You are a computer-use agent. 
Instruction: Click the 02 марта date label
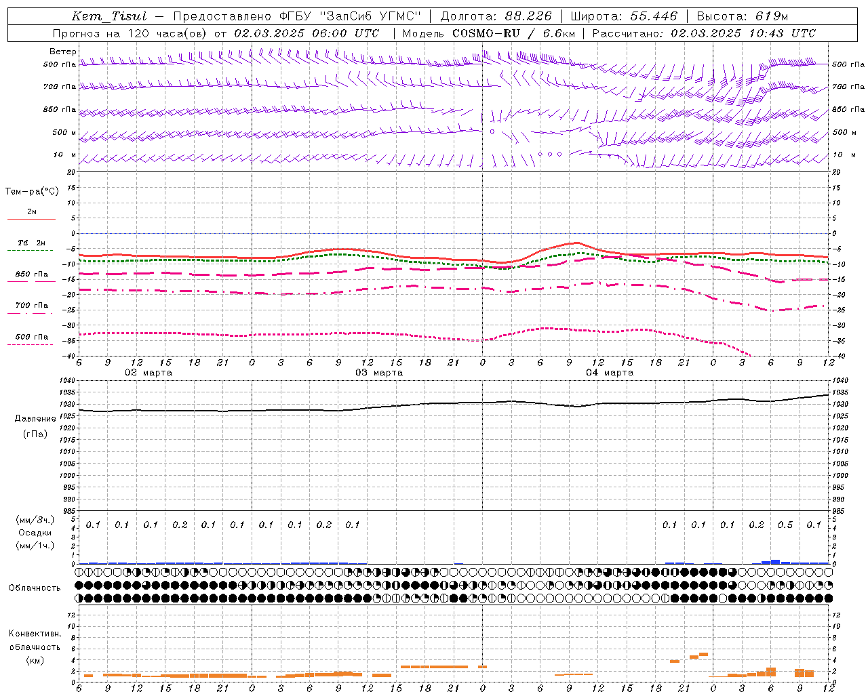point(149,373)
